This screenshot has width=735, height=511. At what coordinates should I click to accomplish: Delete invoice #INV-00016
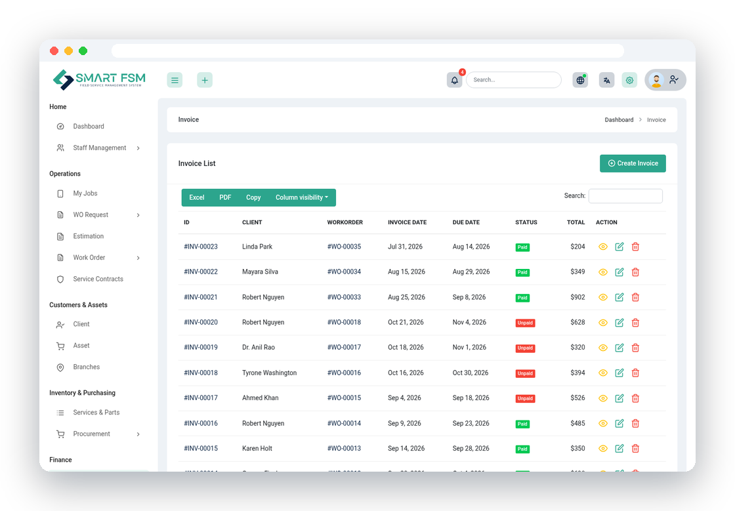click(x=635, y=423)
